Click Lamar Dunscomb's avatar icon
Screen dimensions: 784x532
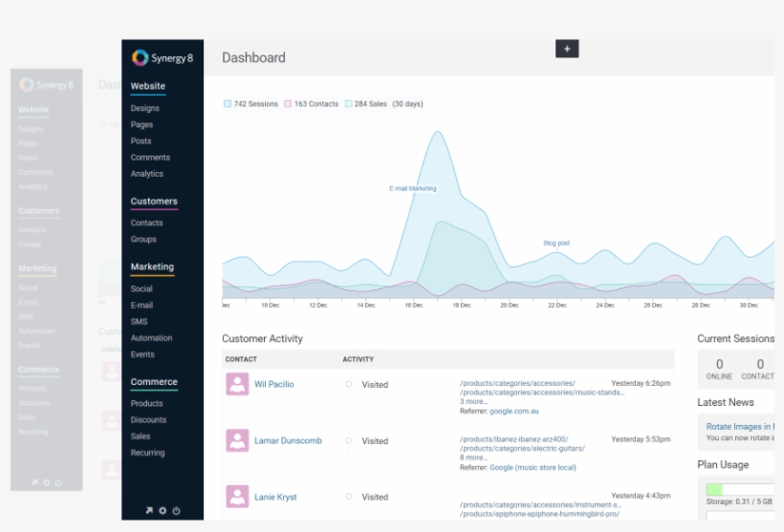(237, 440)
